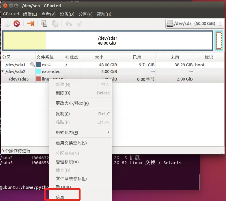Click the Apply all operations checkmark icon
This screenshot has width=226, height=201.
pos(79,23)
